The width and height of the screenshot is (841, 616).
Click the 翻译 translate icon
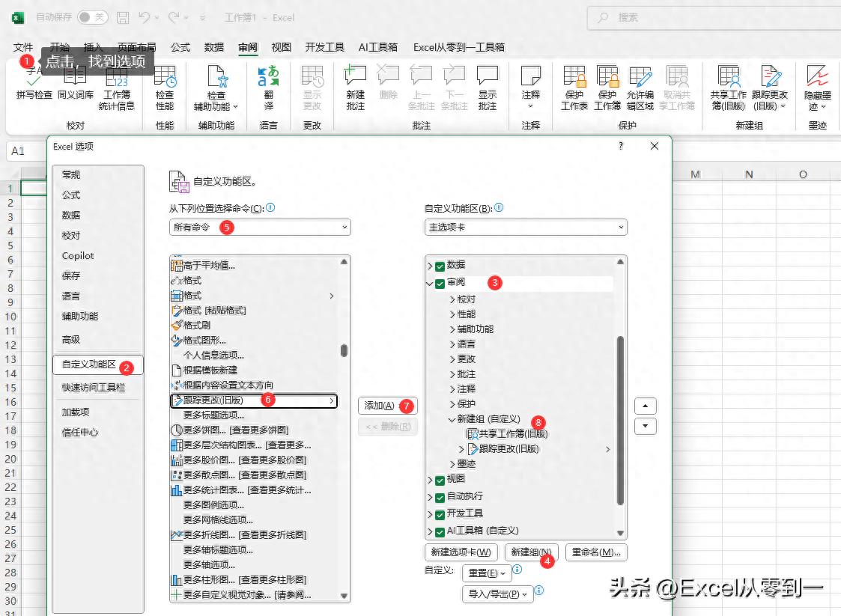(x=268, y=76)
